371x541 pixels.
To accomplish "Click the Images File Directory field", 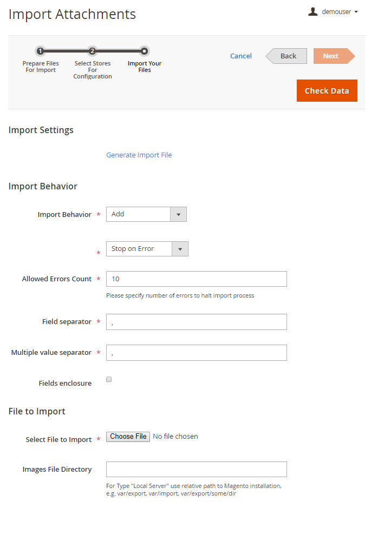I will [196, 469].
